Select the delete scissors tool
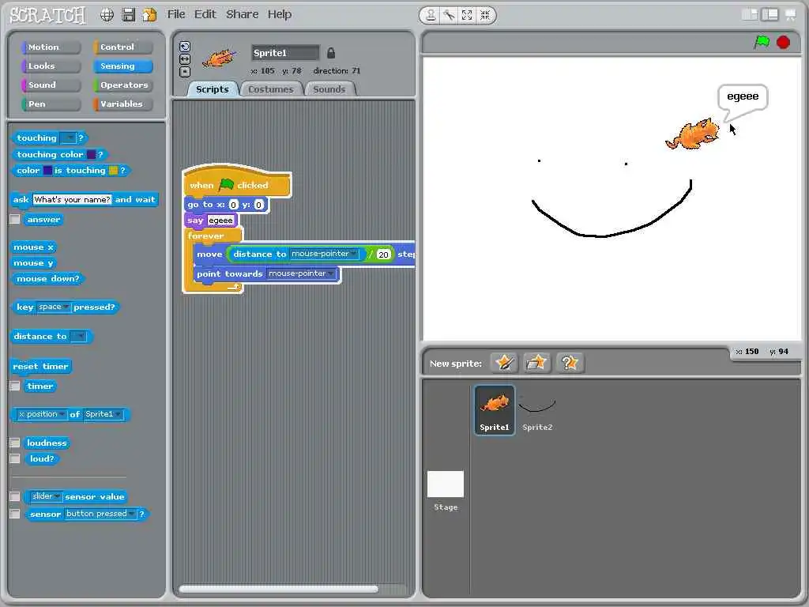The height and width of the screenshot is (607, 809). (x=449, y=16)
